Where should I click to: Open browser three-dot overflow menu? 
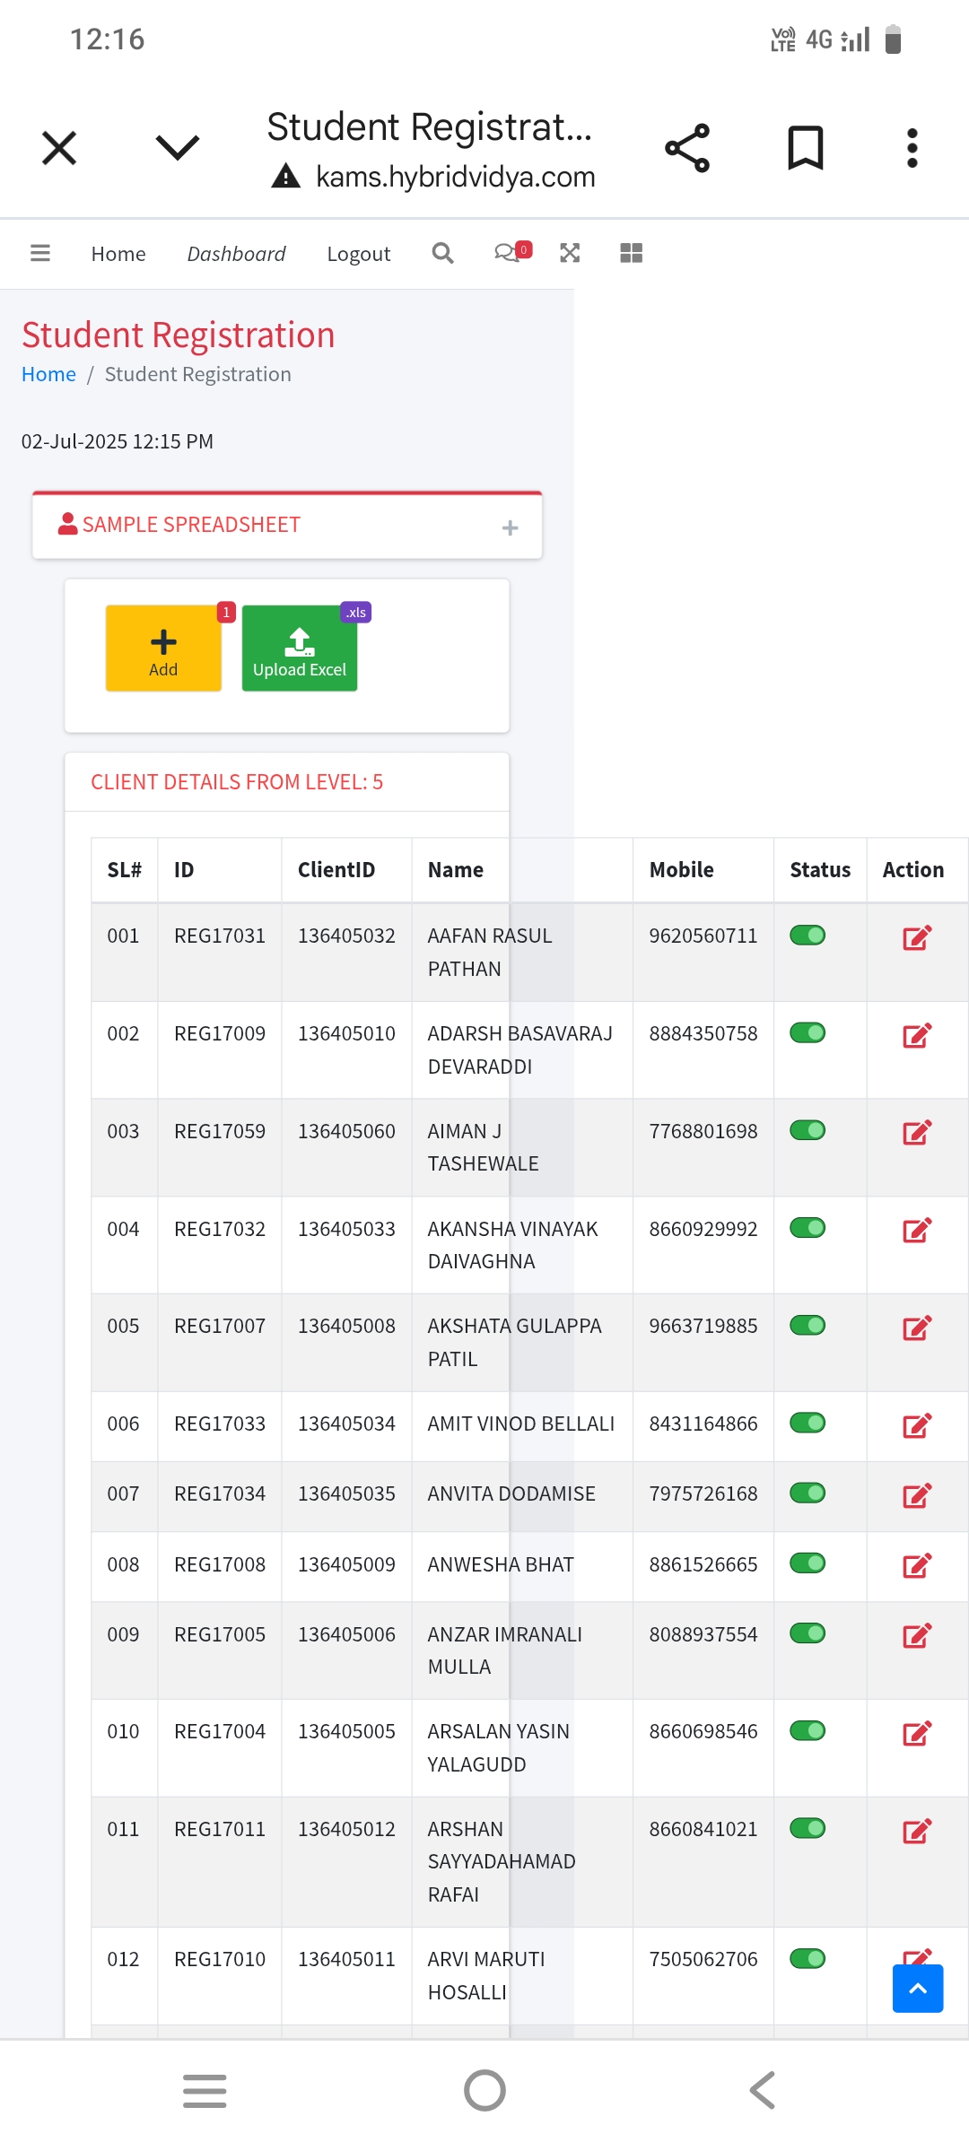[x=912, y=148]
